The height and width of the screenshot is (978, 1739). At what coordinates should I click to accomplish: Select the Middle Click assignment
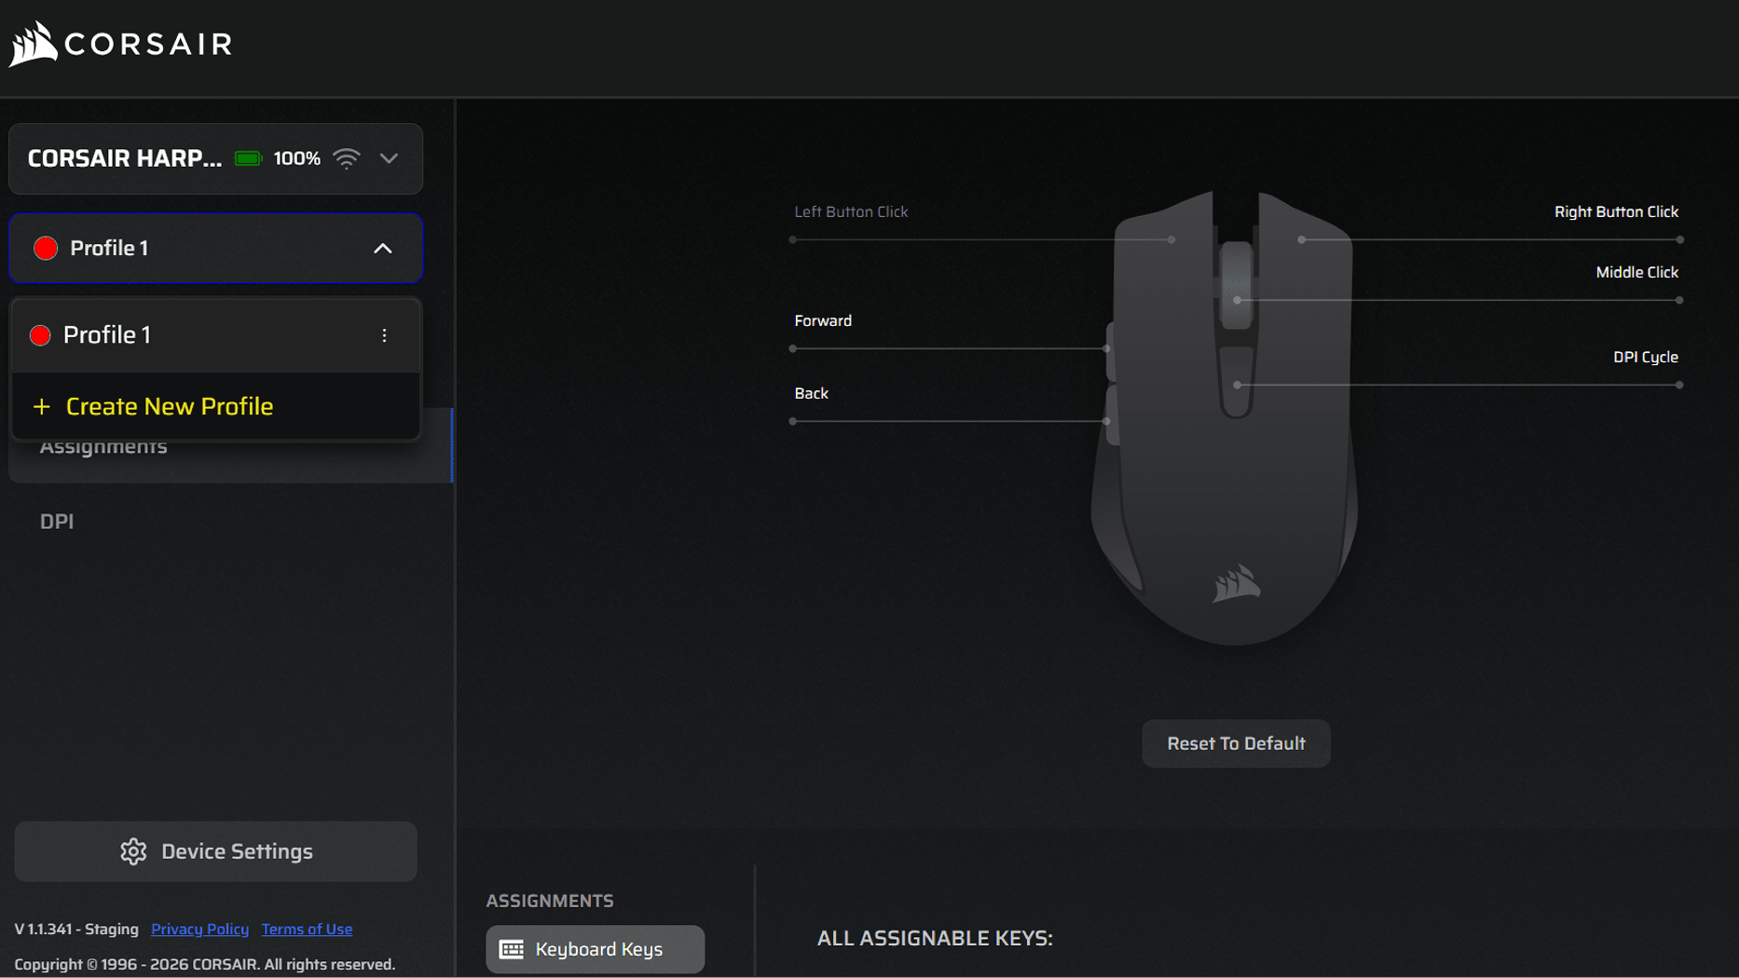pos(1636,272)
